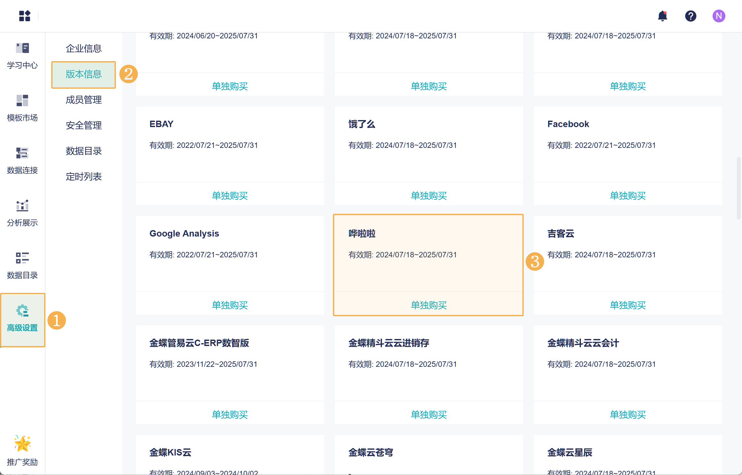
Task: Open 成员管理 menu item
Action: pyautogui.click(x=84, y=100)
